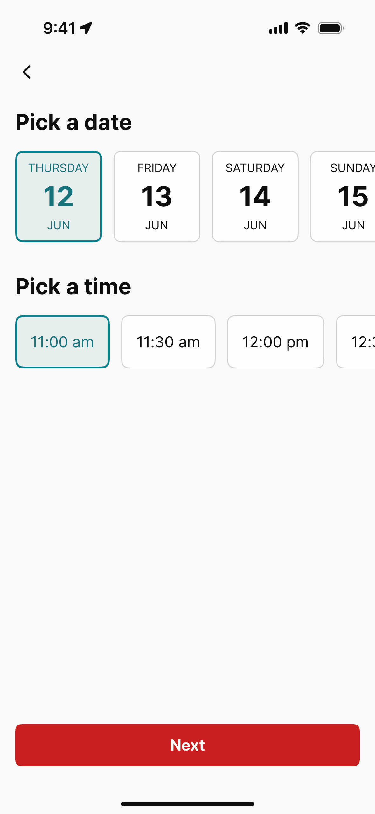Tap the cellular signal bars icon
Screen dimensions: 375x814
[x=278, y=28]
